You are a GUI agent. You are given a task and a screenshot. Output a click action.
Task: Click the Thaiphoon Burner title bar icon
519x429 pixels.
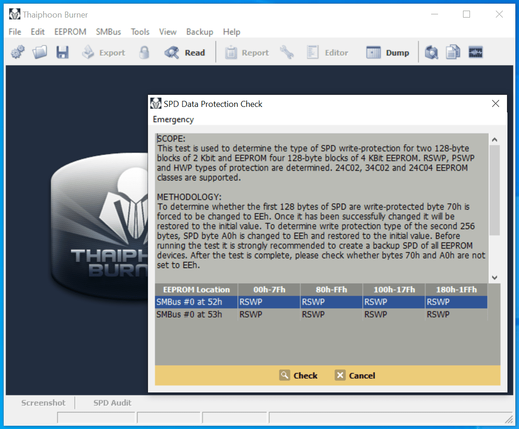14,14
